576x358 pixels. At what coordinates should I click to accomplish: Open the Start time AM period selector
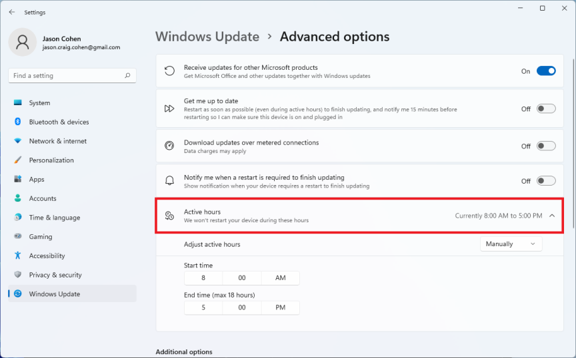tap(280, 278)
